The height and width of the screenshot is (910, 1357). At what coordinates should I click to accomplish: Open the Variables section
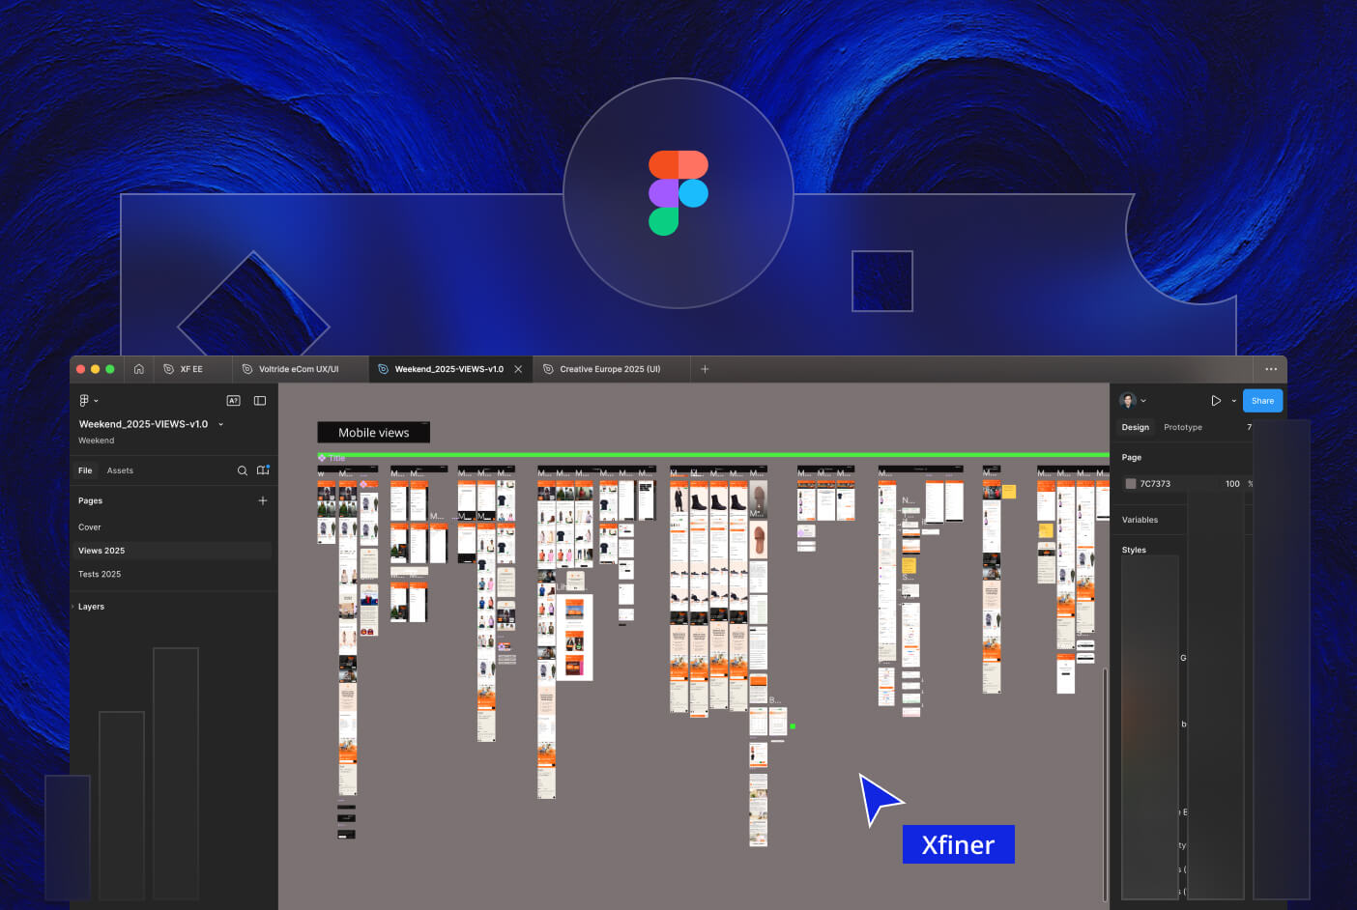[1140, 520]
